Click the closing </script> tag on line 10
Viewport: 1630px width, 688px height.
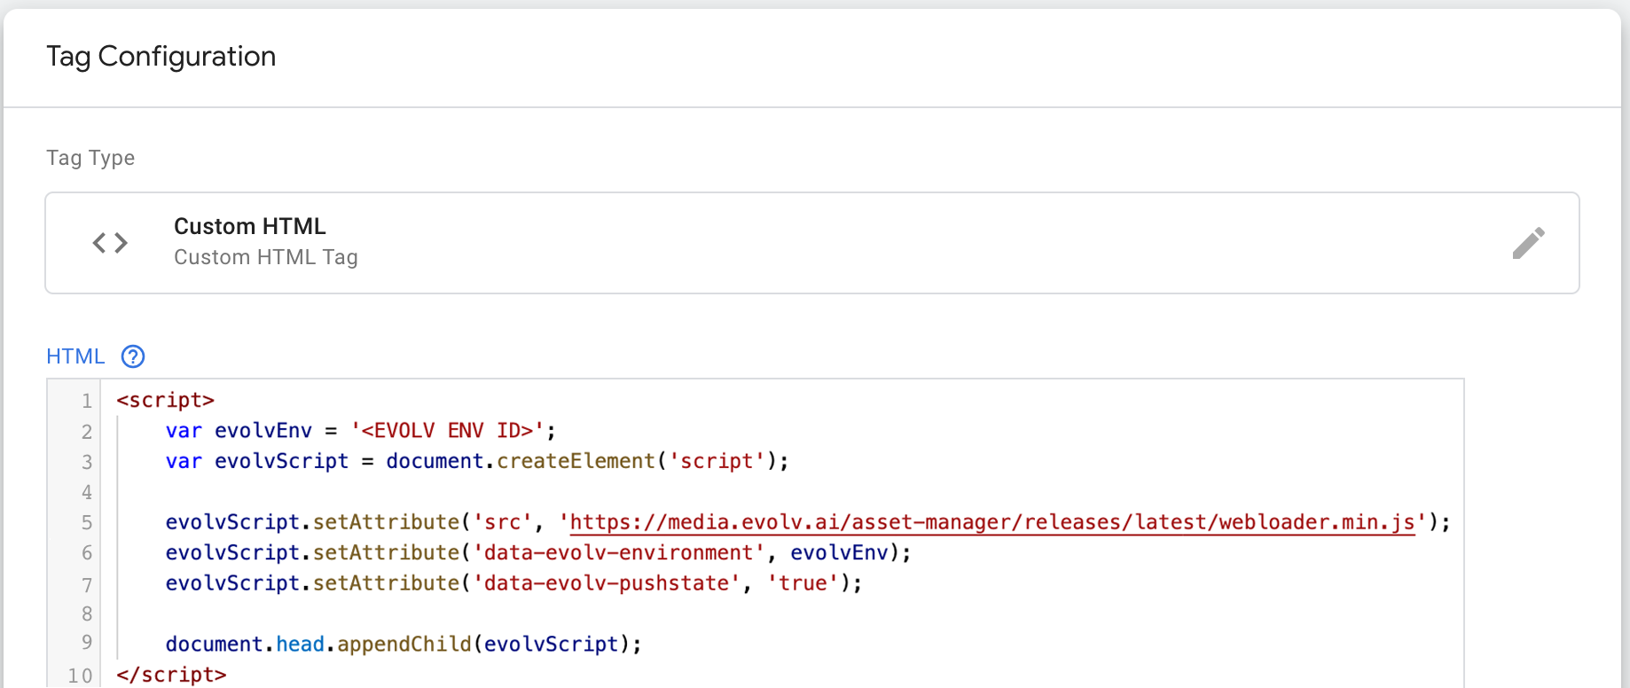(171, 675)
